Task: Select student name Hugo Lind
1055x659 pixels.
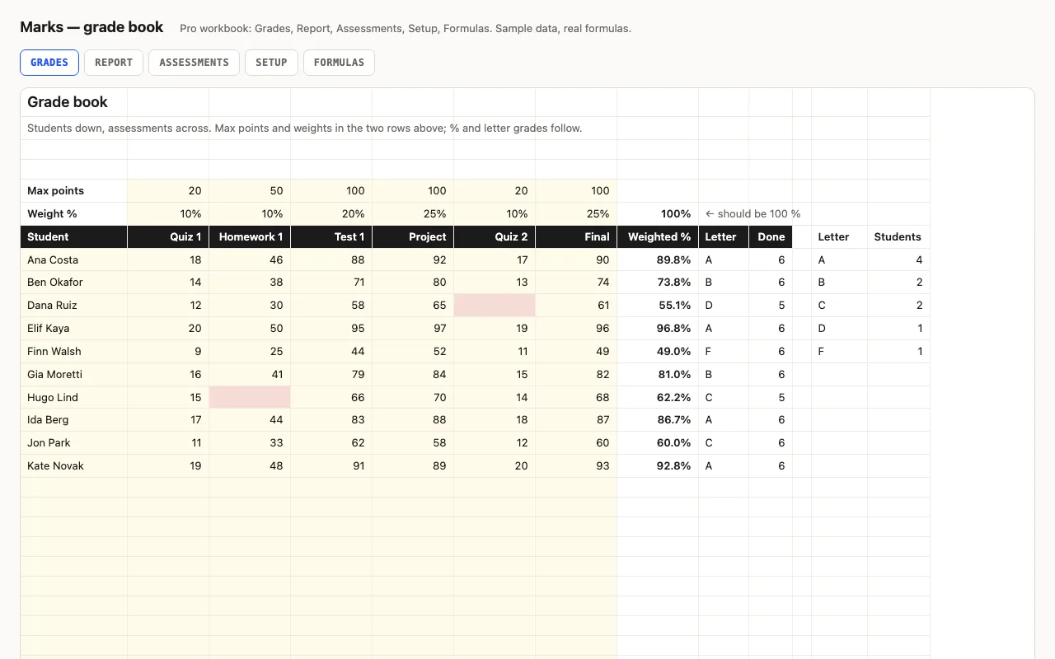Action: [x=74, y=398]
